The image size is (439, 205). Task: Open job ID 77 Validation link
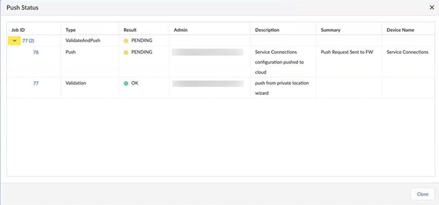(36, 83)
